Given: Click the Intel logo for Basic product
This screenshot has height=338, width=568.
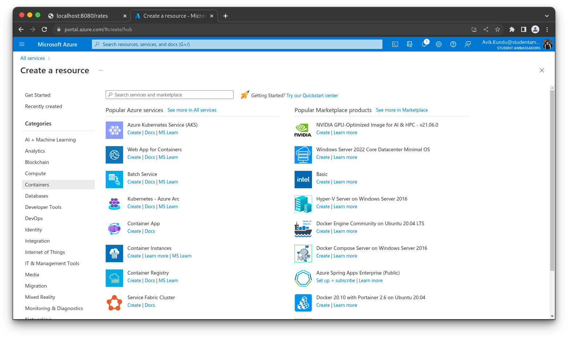Looking at the screenshot, I should click(x=303, y=180).
